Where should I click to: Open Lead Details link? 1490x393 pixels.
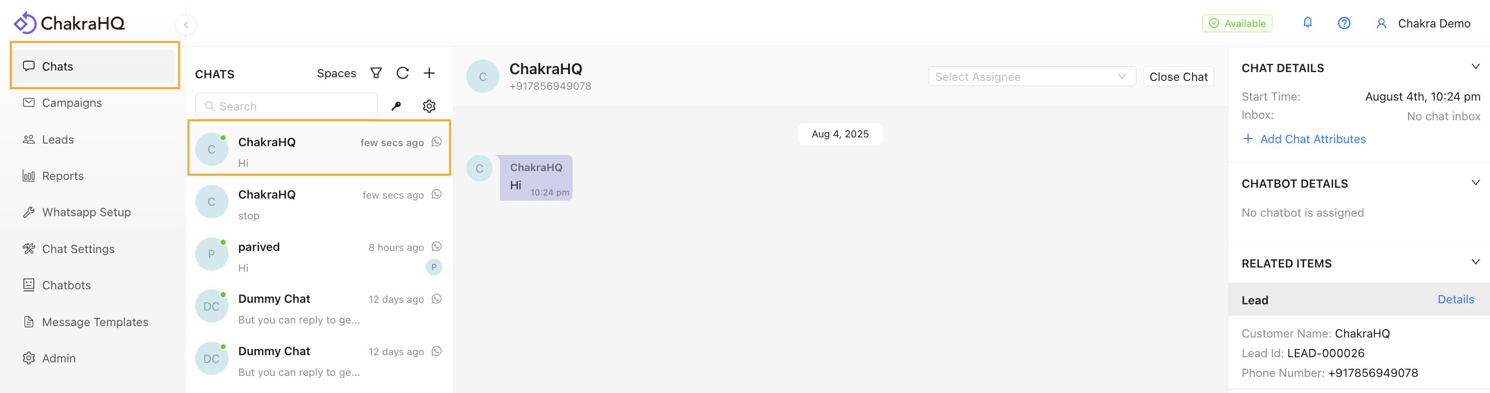point(1456,299)
